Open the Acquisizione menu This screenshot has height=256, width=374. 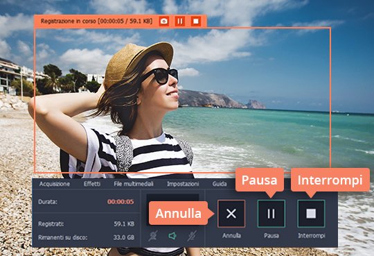55,184
